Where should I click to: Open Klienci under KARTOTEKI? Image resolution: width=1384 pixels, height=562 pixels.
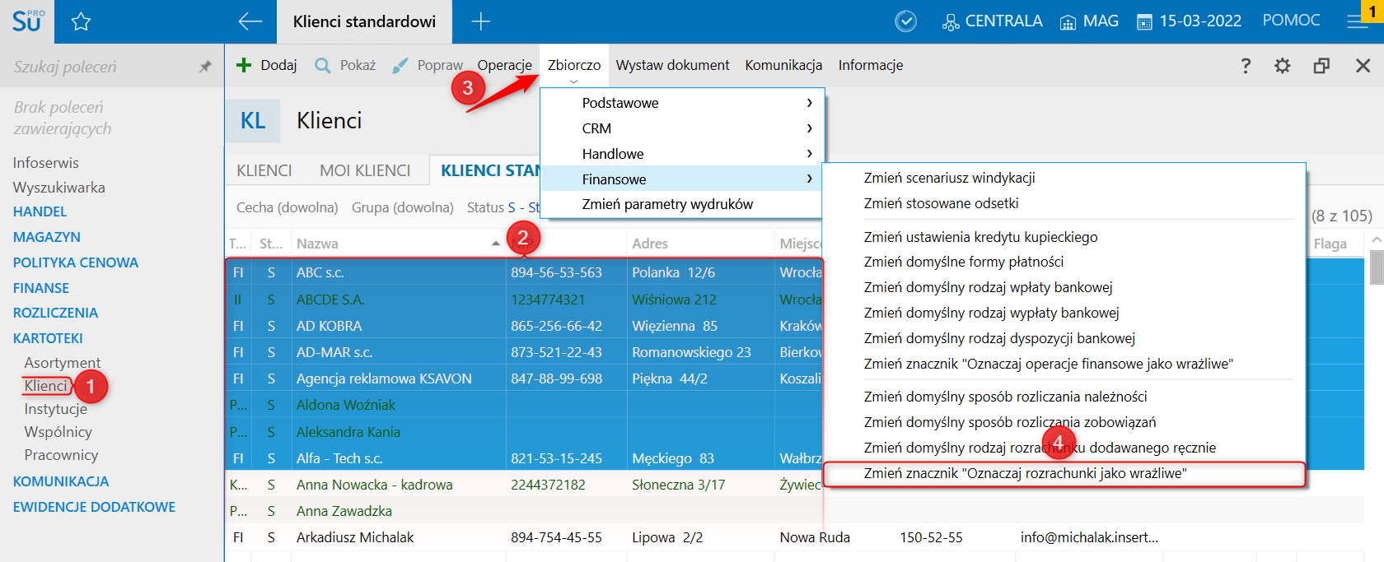pos(45,386)
